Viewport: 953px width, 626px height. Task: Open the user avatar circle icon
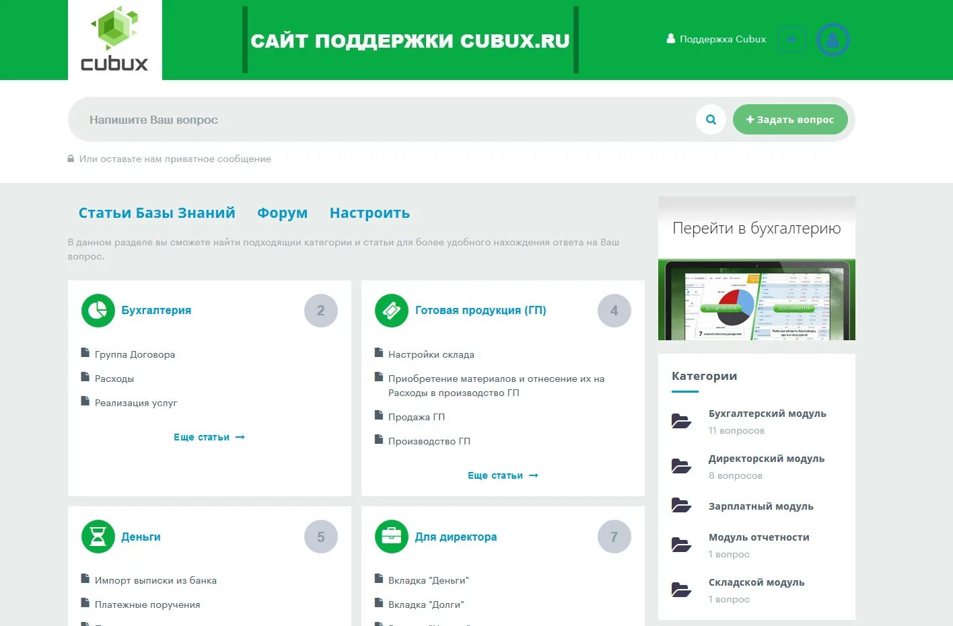[833, 40]
